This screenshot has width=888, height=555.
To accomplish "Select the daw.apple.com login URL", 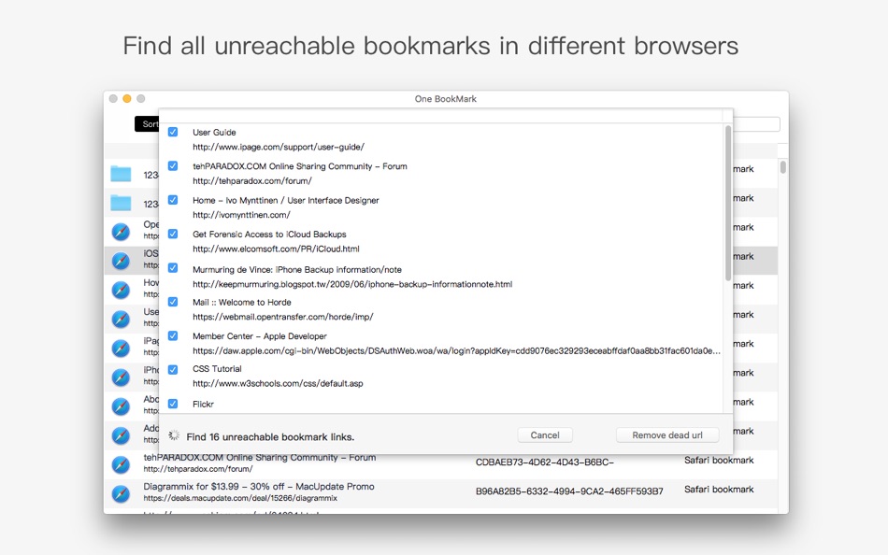I will coord(456,350).
